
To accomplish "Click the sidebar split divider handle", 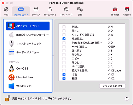I will point(53,56).
